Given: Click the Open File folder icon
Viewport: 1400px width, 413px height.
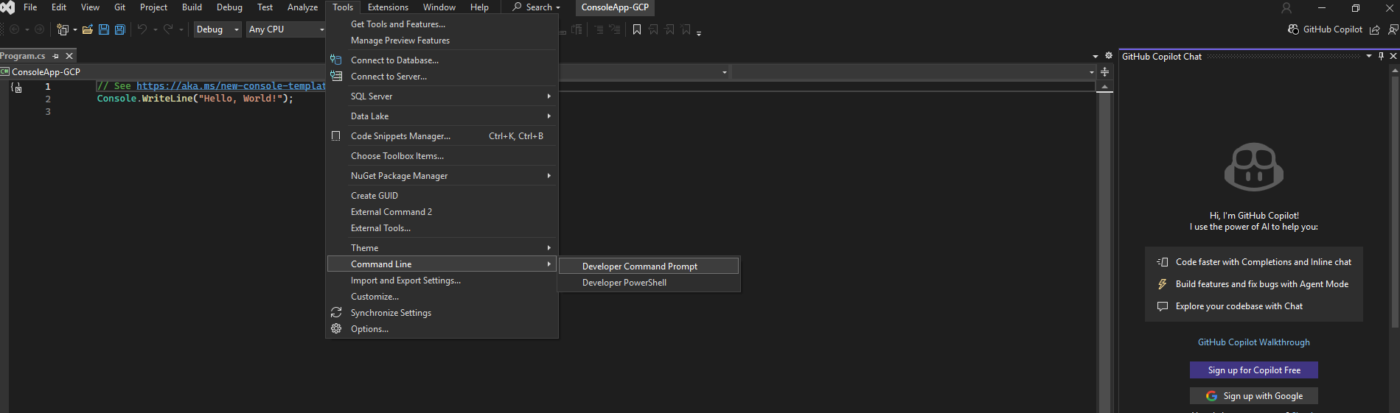Looking at the screenshot, I should [88, 29].
